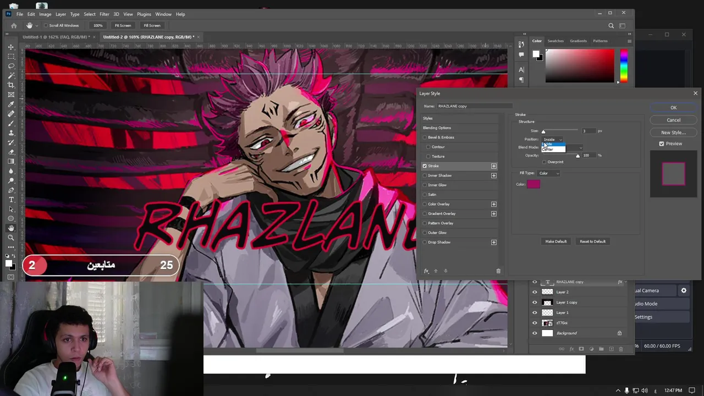This screenshot has height=396, width=704.
Task: Open the Layer menu
Action: coord(61,14)
